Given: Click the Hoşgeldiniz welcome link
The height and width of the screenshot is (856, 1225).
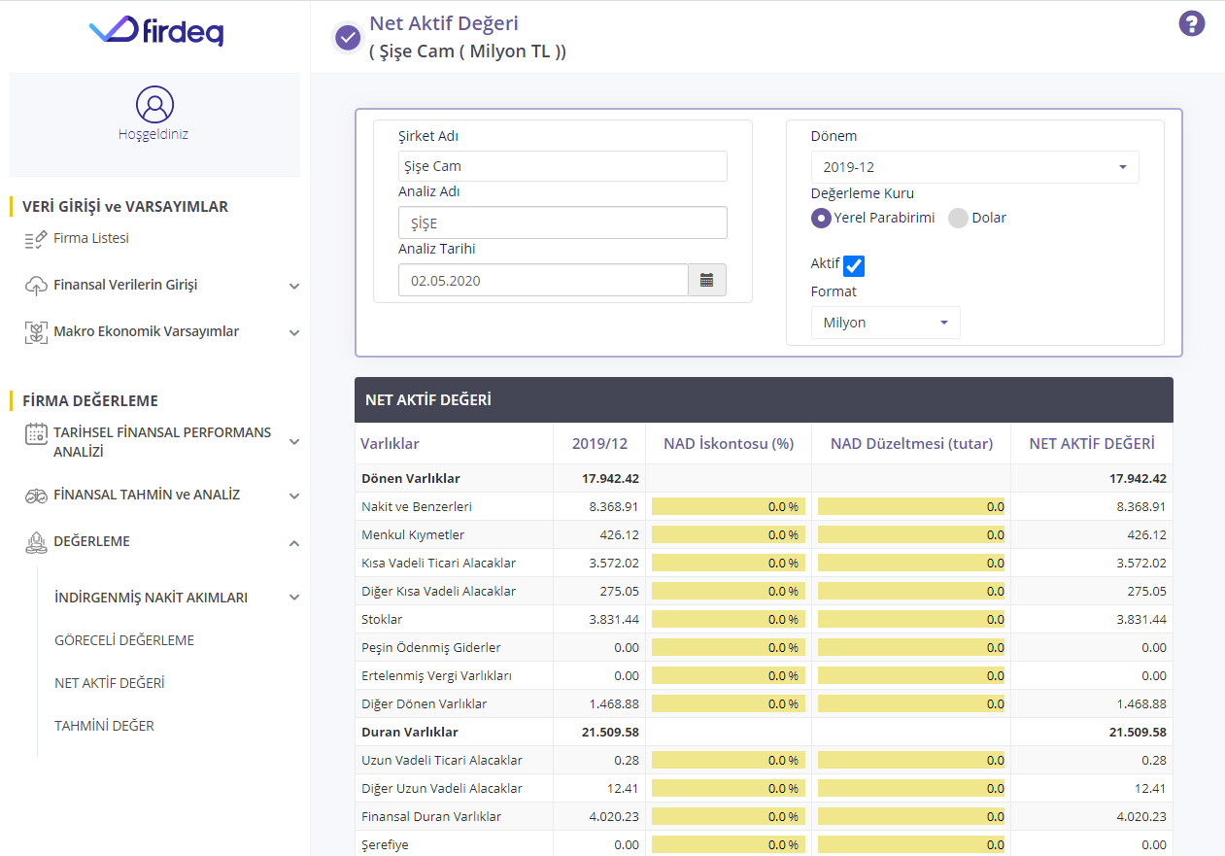Looking at the screenshot, I should 153,134.
